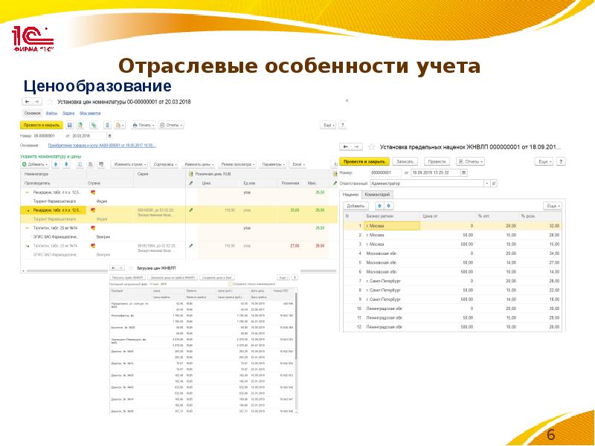Move row up with the blue up arrow in Наценки
The height and width of the screenshot is (446, 595).
(379, 205)
